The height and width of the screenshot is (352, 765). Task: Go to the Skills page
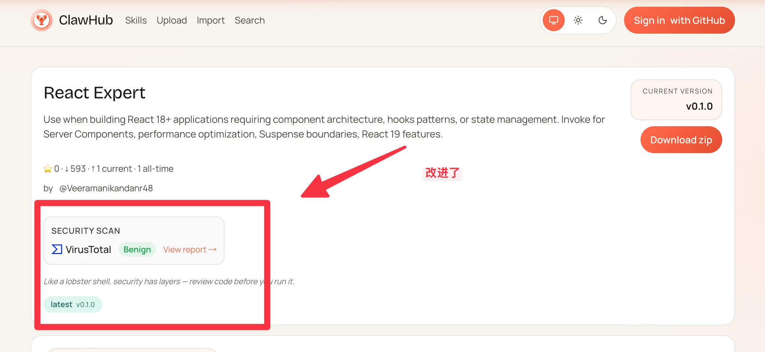click(136, 20)
